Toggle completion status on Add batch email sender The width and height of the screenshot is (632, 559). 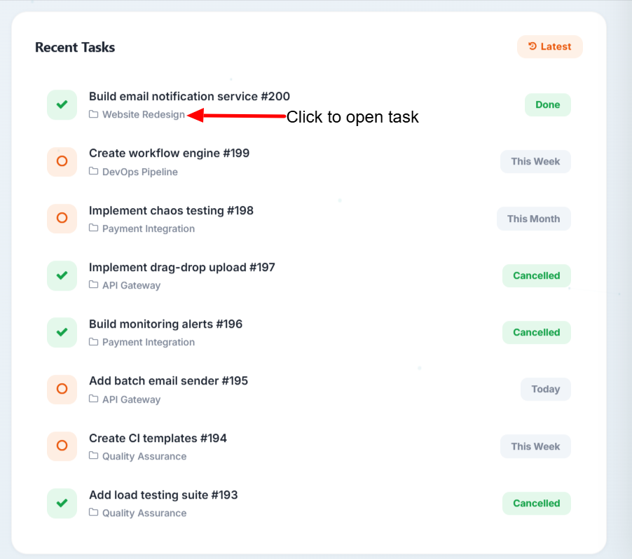point(62,389)
